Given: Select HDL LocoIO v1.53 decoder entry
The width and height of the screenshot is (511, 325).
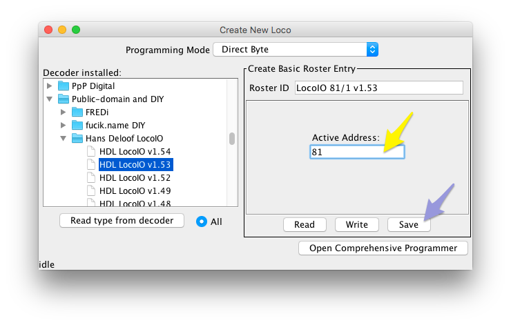Looking at the screenshot, I should click(135, 165).
